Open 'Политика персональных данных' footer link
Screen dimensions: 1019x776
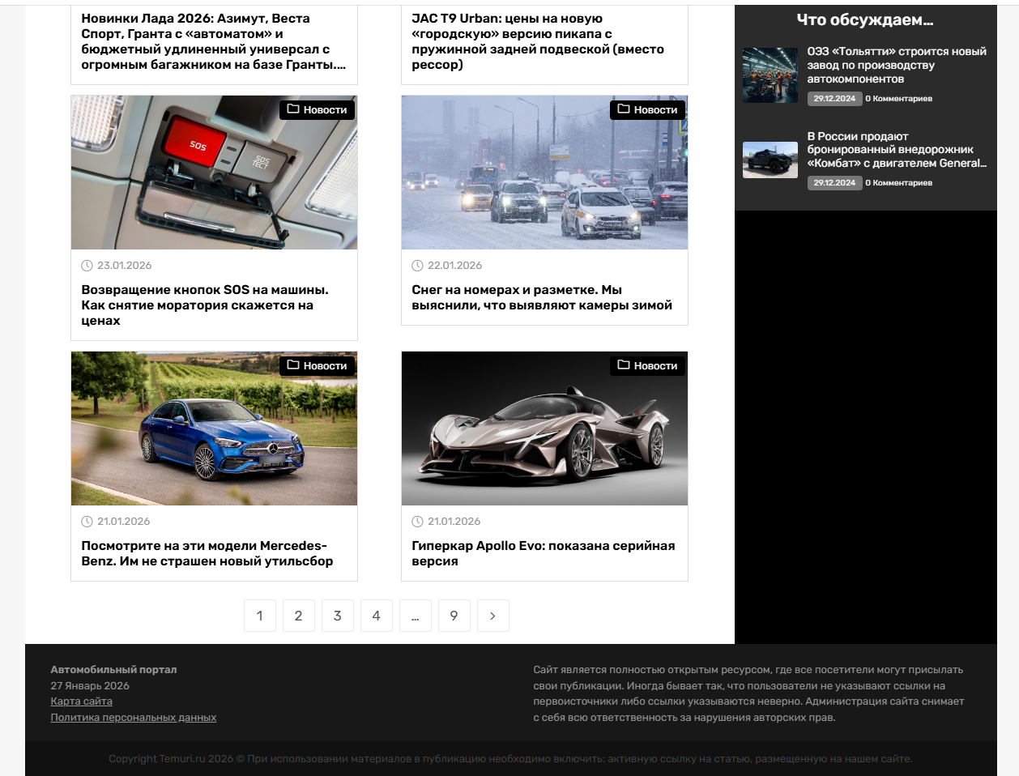(x=134, y=718)
